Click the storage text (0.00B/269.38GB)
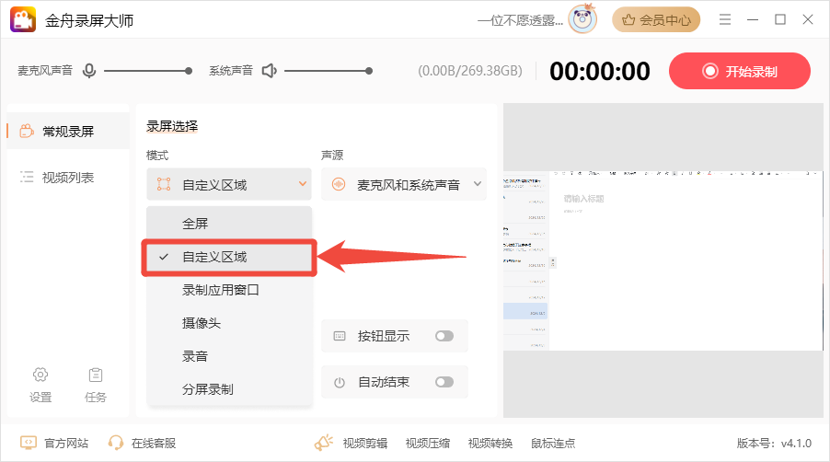 coord(470,71)
